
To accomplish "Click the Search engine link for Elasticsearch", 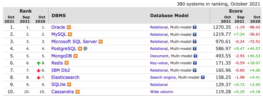I will tap(163, 77).
